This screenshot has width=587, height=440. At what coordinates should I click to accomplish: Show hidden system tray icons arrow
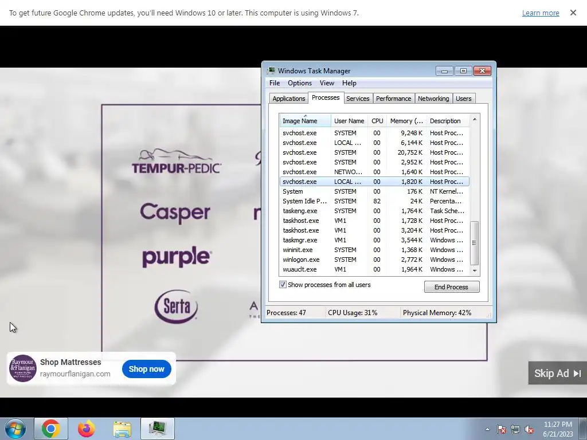click(x=487, y=429)
